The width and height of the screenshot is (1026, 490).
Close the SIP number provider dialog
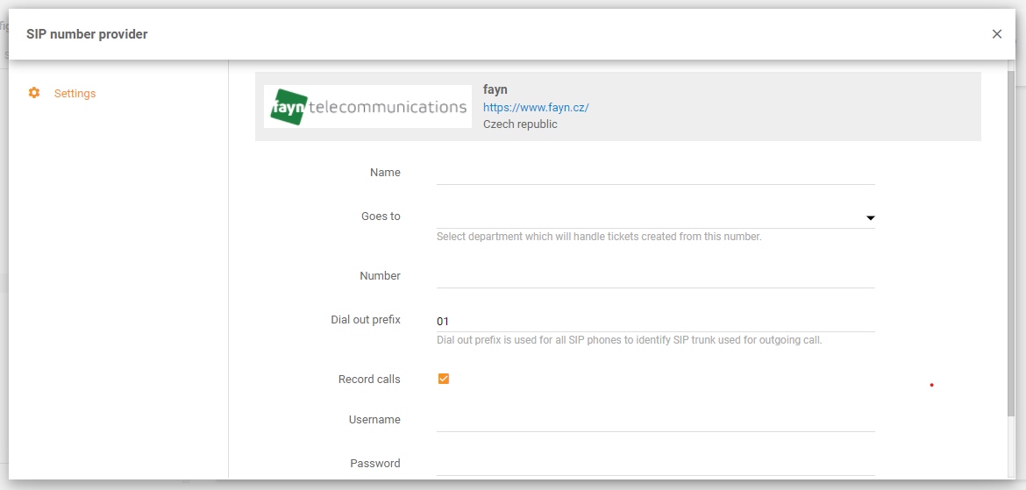(x=996, y=34)
